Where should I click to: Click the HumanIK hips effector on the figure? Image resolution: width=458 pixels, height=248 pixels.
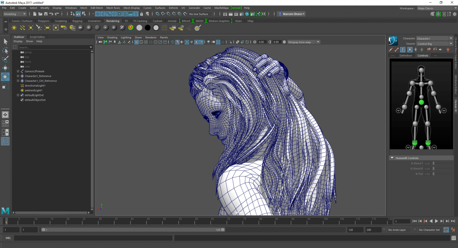point(421,102)
